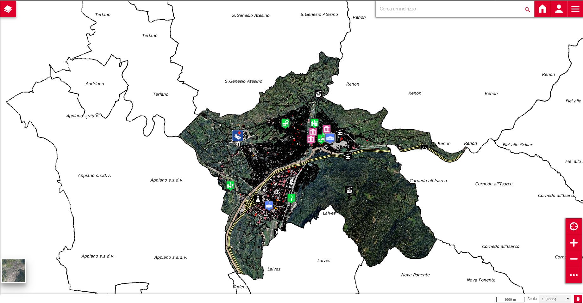This screenshot has width=583, height=303.
Task: Activate the locate-me crosshair button
Action: click(574, 227)
